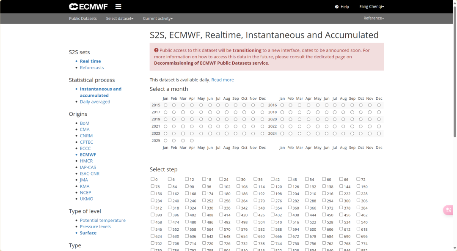The height and width of the screenshot is (251, 457).
Task: Select August 2022 radio button
Action: pos(343,126)
